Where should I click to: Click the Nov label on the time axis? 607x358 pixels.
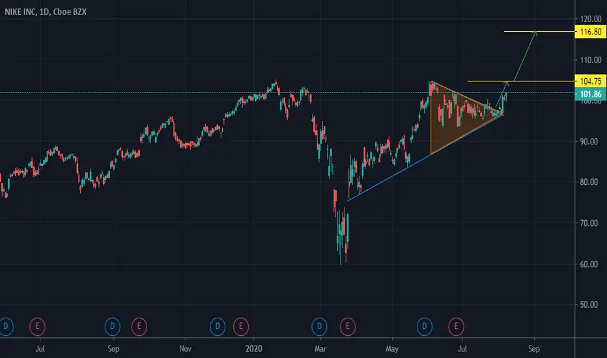(186, 349)
